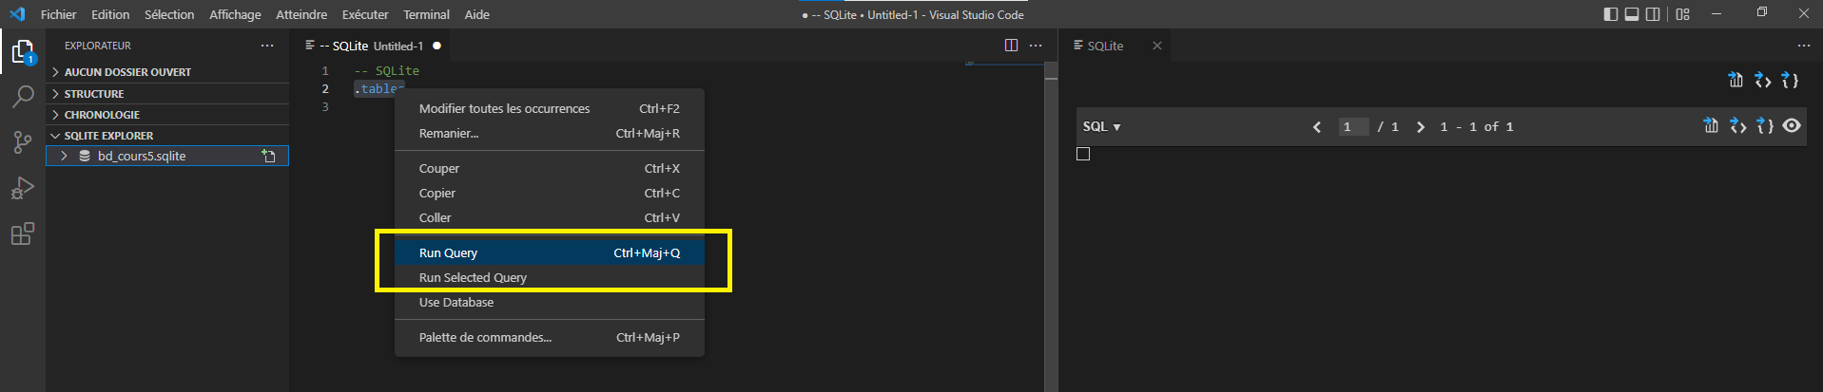Select Run Query from context menu
This screenshot has width=1823, height=392.
(x=448, y=252)
